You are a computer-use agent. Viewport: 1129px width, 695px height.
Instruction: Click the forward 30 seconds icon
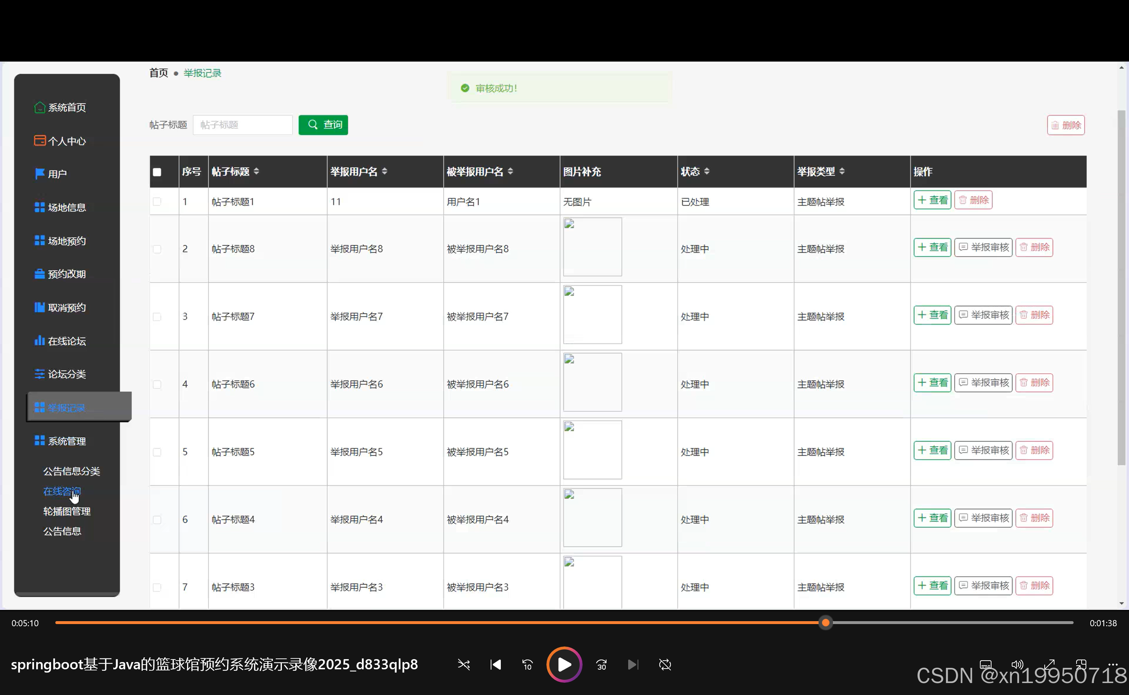point(601,665)
